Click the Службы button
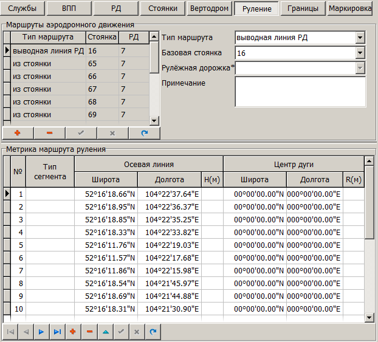The width and height of the screenshot is (378, 342). tap(22, 9)
